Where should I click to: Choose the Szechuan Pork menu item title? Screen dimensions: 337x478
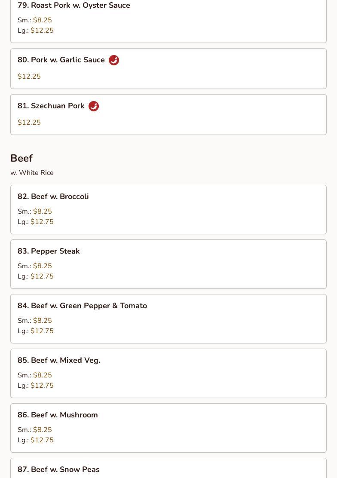point(51,106)
